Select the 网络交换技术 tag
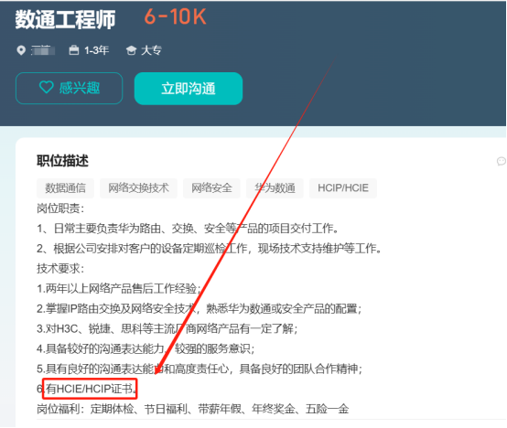The height and width of the screenshot is (428, 507). 138,188
